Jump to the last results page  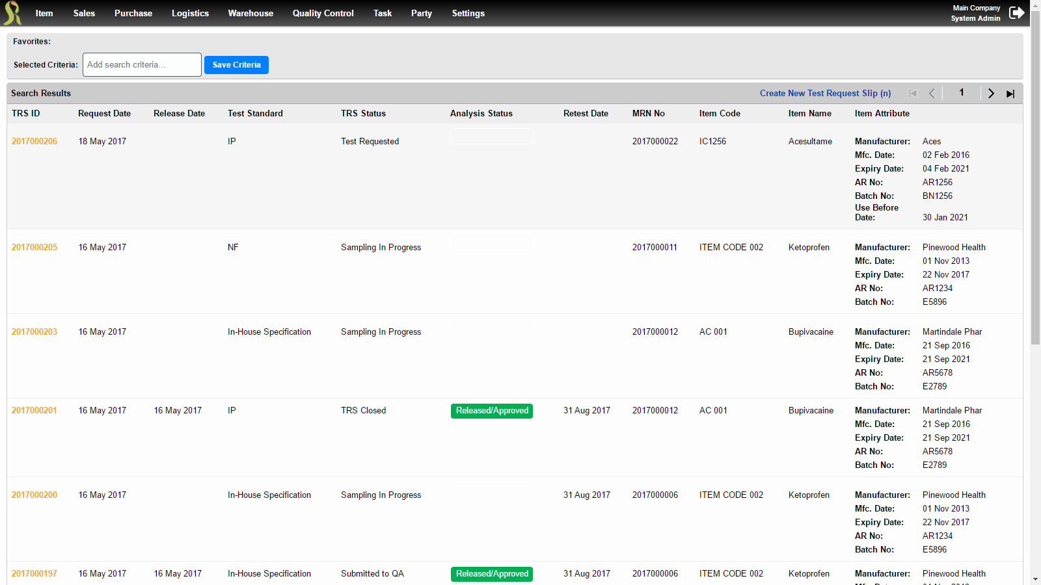(1010, 93)
